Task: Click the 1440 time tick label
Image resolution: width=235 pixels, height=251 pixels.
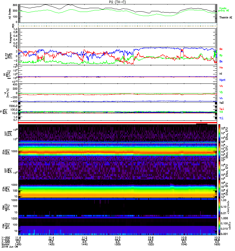Action: 84,244
